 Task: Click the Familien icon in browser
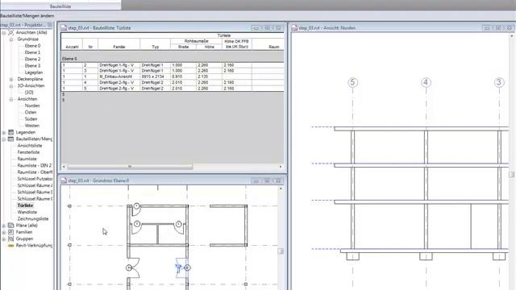coord(10,232)
